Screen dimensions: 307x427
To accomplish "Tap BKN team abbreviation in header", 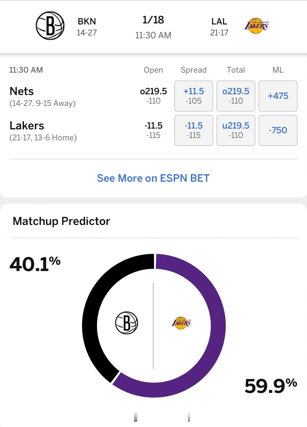I will tap(87, 21).
